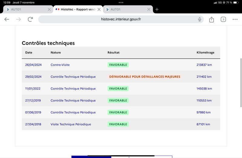Screen dimensions: 242x158
Task: Select the 29/02/2024 date cell
Action: click(33, 77)
